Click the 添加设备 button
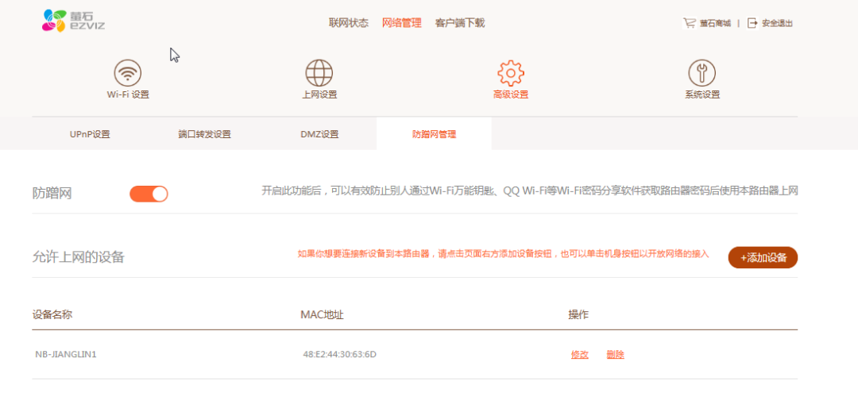The height and width of the screenshot is (412, 858). pos(763,257)
